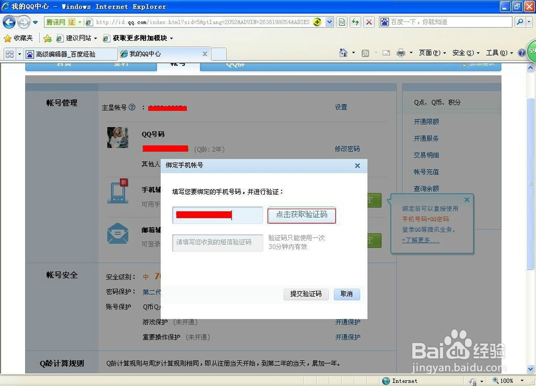The width and height of the screenshot is (536, 386).
Task: Click the IE Back navigation arrow
Action: [x=9, y=23]
